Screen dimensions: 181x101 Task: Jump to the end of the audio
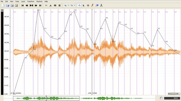pyautogui.click(x=40, y=5)
